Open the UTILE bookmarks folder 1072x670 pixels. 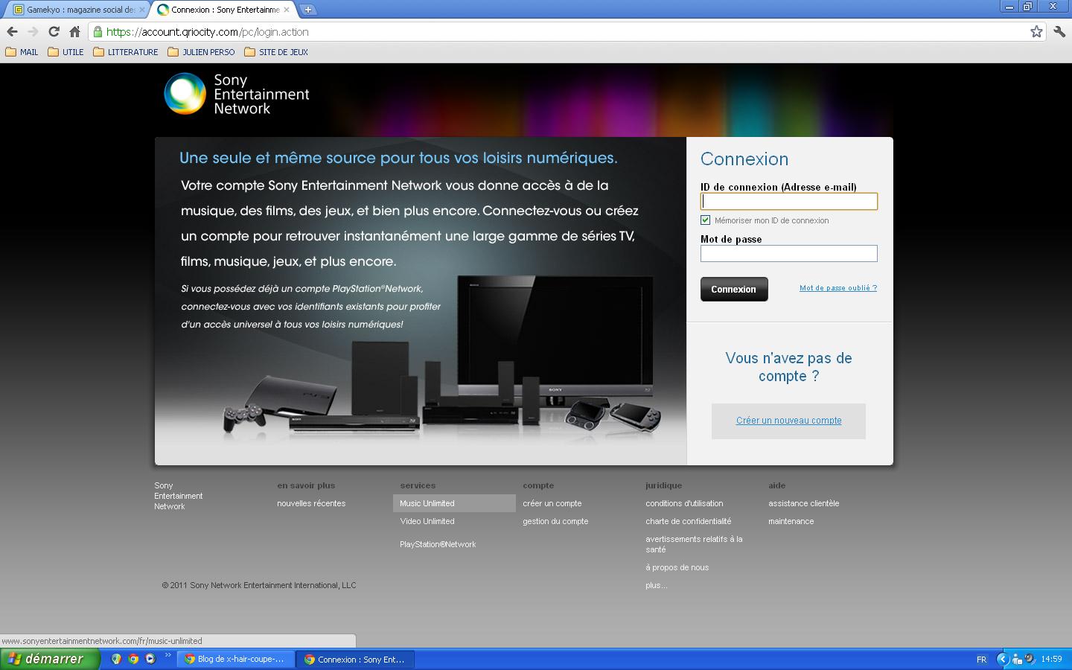tap(66, 52)
